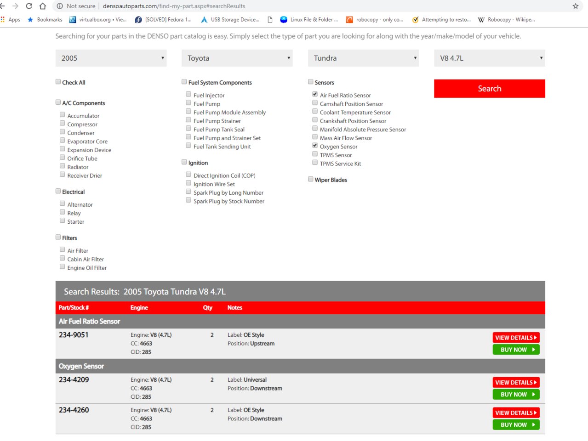Buy now part 234-4209

pyautogui.click(x=516, y=395)
